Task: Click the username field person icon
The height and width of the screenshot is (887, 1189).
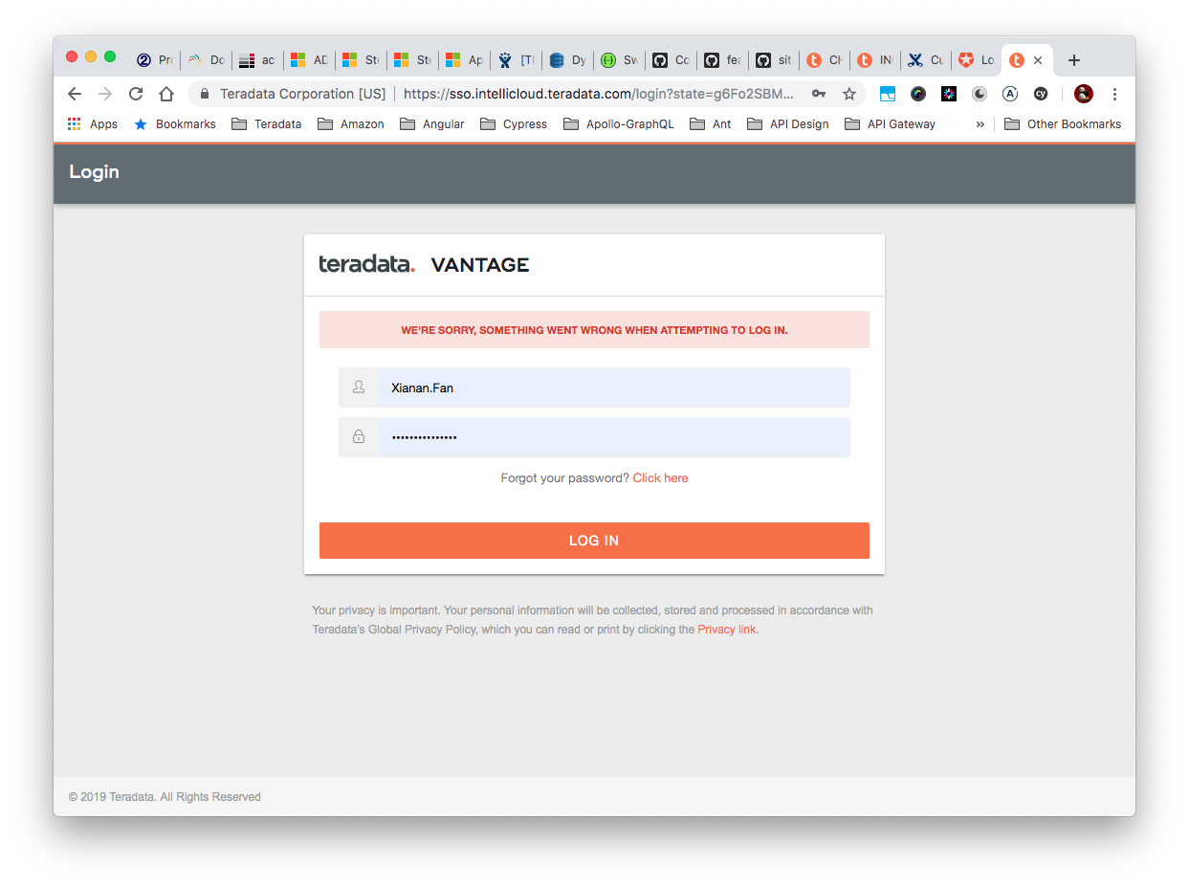Action: pos(359,388)
